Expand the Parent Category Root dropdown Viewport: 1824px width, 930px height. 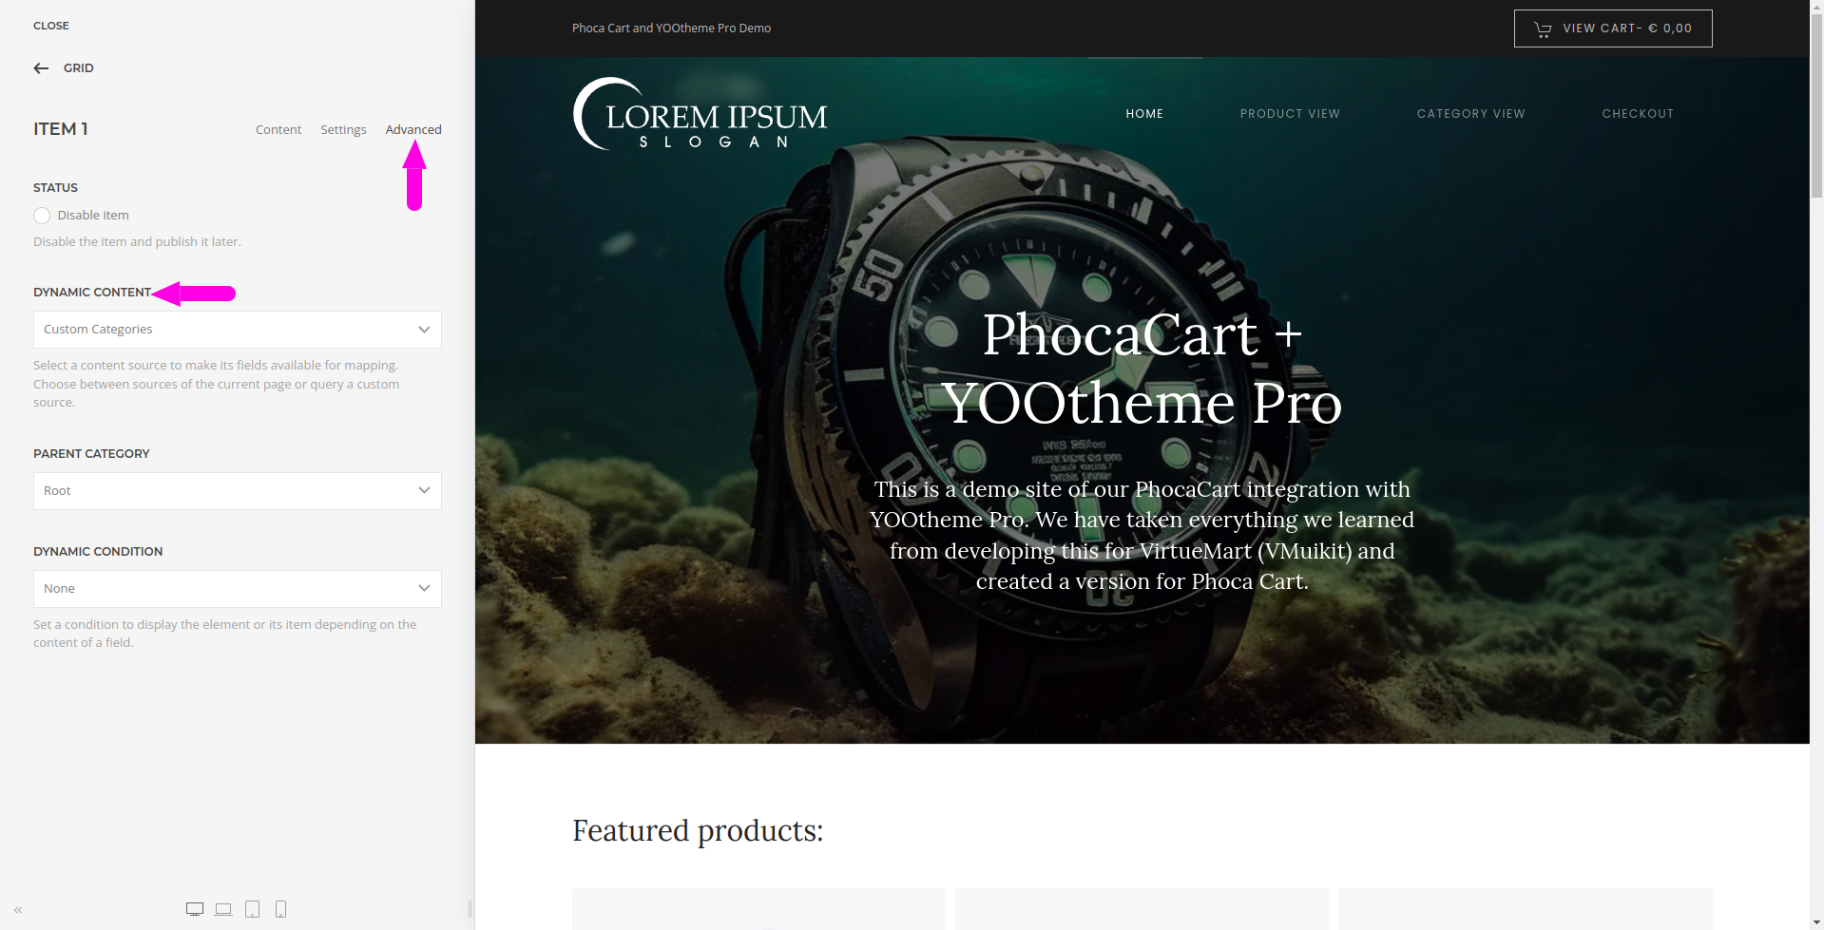(238, 491)
